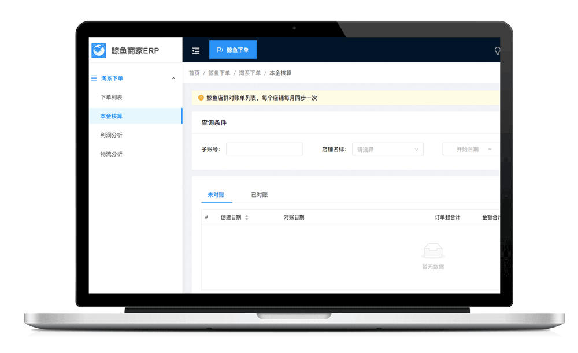Click the 首页 breadcrumb link
This screenshot has width=578, height=353.
[194, 73]
